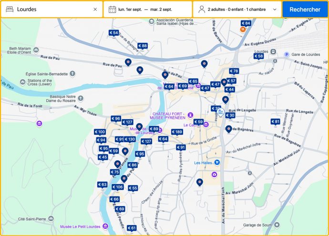Expand the guests and rooms dropdown chevron
The height and width of the screenshot is (236, 329).
[x=274, y=9]
